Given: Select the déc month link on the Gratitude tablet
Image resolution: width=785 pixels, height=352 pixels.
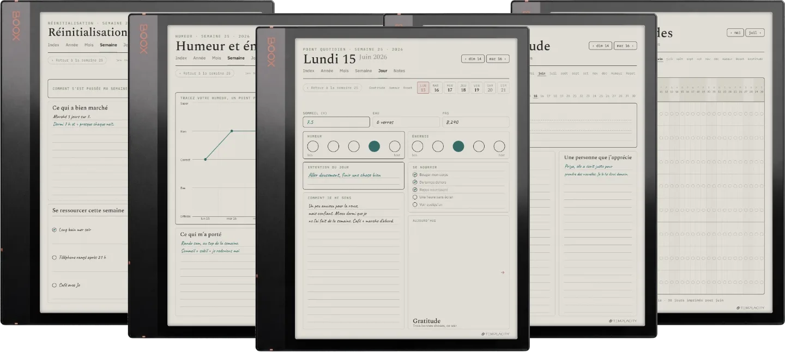Looking at the screenshot, I should tap(605, 73).
